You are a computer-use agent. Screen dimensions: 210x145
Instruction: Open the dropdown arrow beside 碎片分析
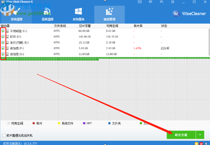pos(200,135)
